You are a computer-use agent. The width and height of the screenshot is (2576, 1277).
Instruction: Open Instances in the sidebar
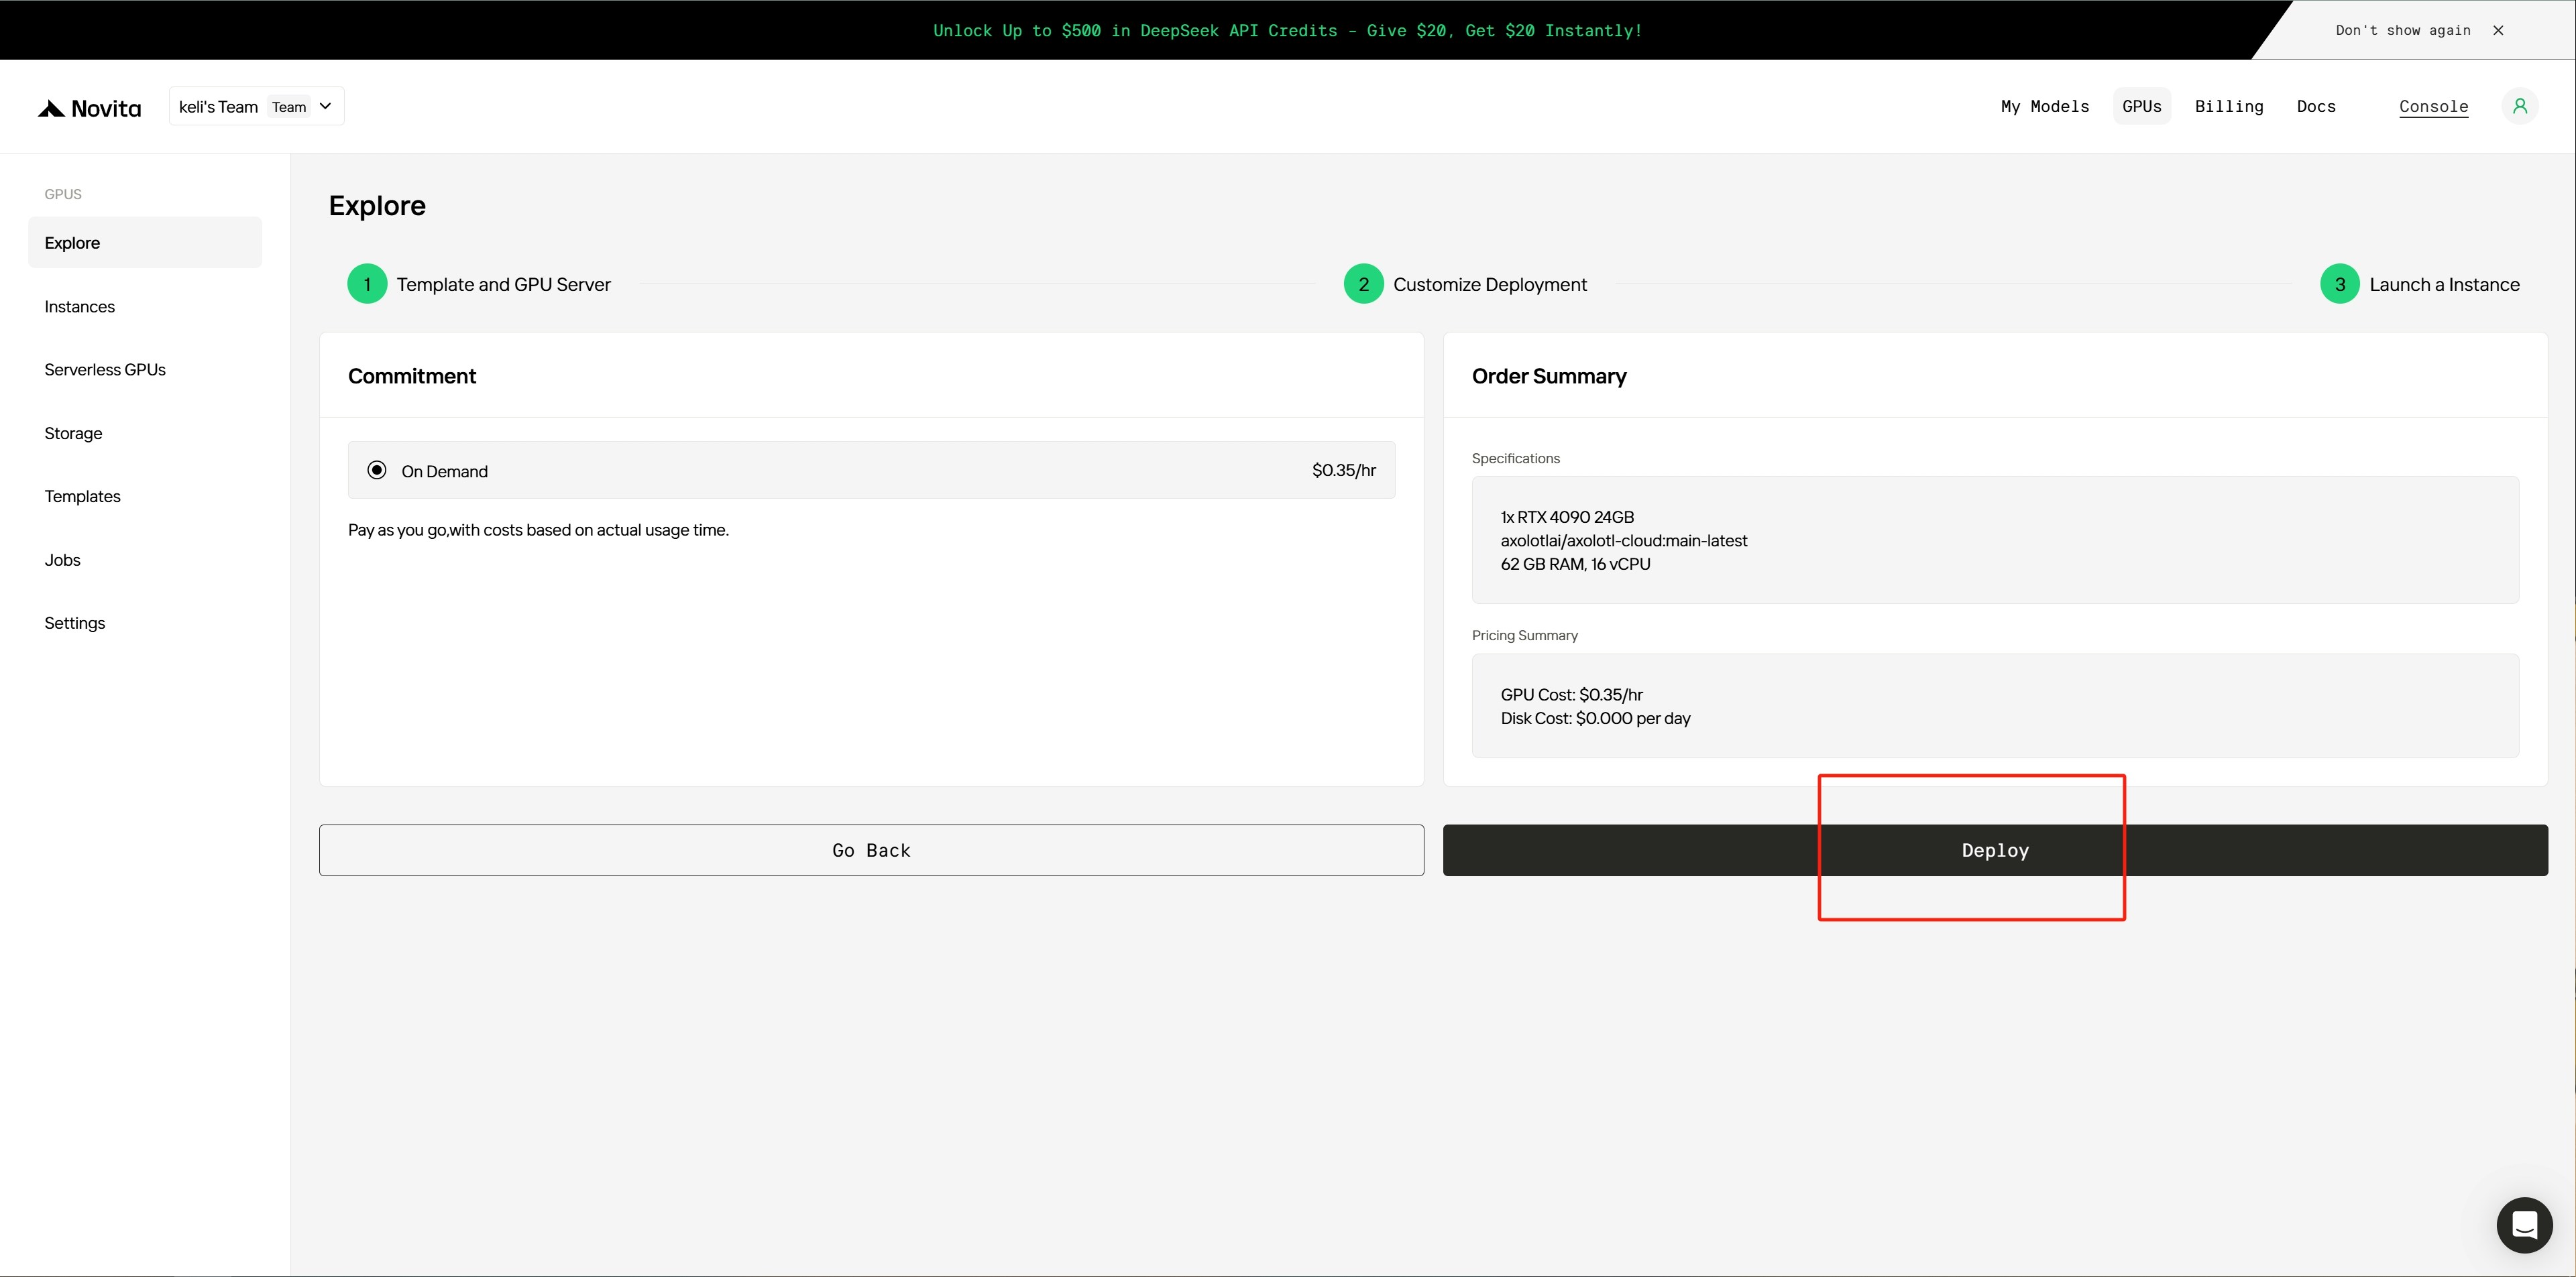(x=80, y=307)
